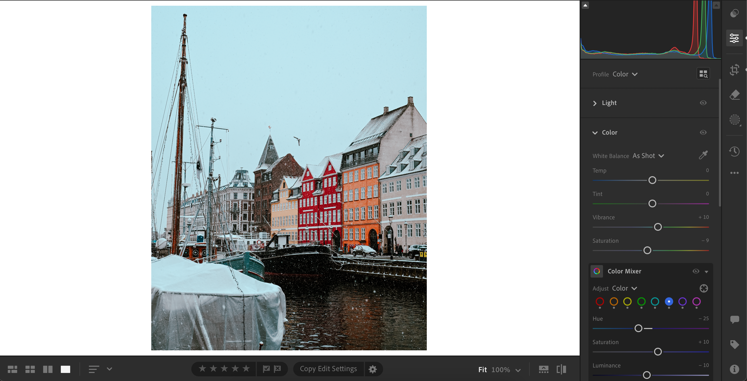Viewport: 747px width, 381px height.
Task: Give the photo a five-star rating
Action: click(246, 369)
